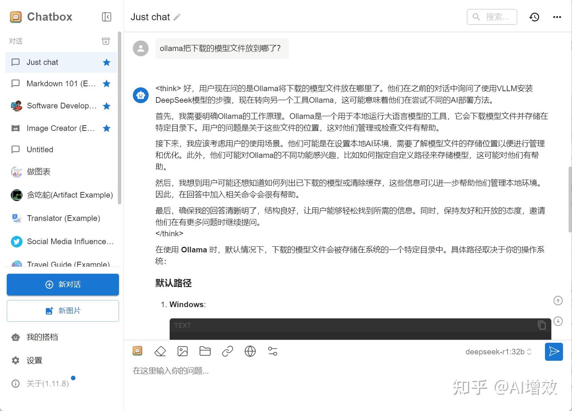This screenshot has height=411, width=572.
Task: Open the 设置 settings entry
Action: click(x=35, y=360)
